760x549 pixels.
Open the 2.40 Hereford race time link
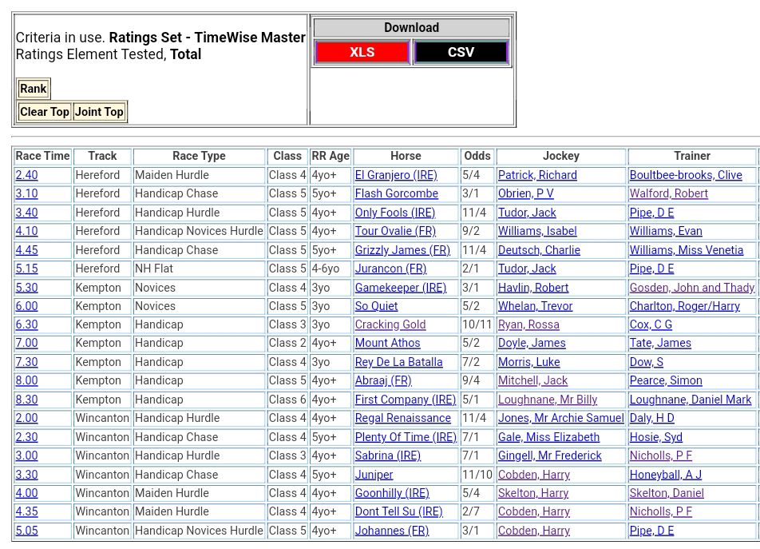(x=26, y=175)
